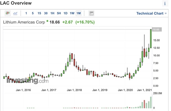Click the tallest green volume bar
Image resolution: width=171 pixels, height=111 pixels.
tap(151, 102)
